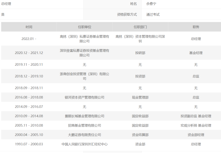Click 无 department in the 2018.09 row

(140, 88)
